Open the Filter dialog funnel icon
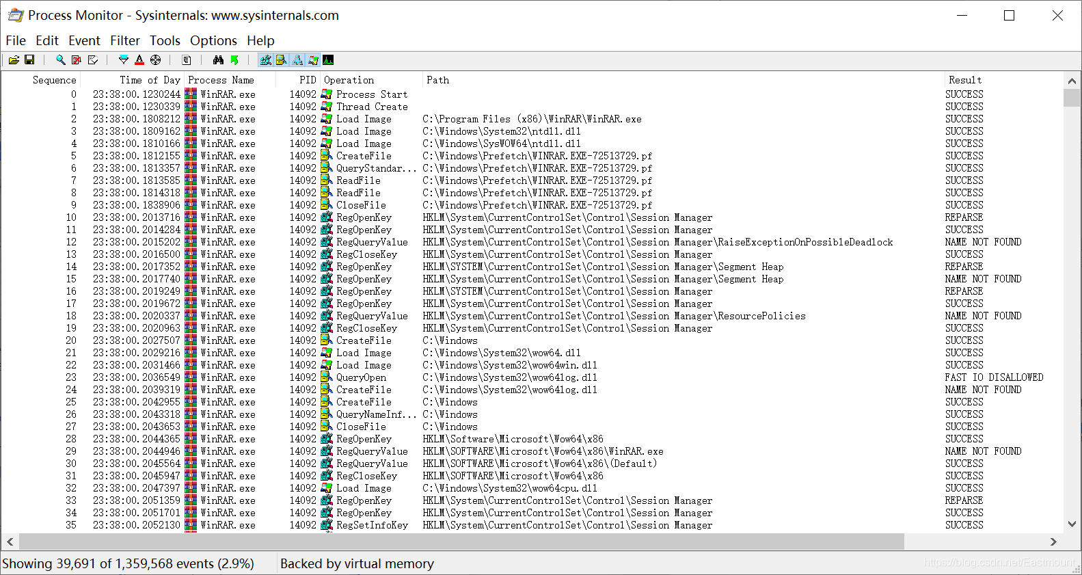The height and width of the screenshot is (575, 1082). pyautogui.click(x=124, y=60)
